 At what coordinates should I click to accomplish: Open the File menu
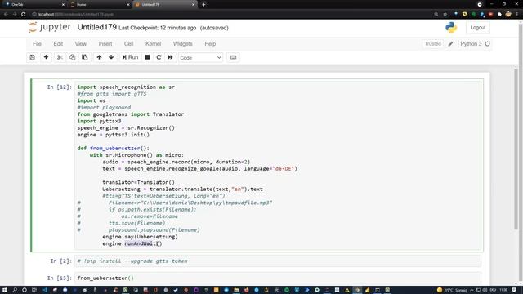[x=37, y=43]
